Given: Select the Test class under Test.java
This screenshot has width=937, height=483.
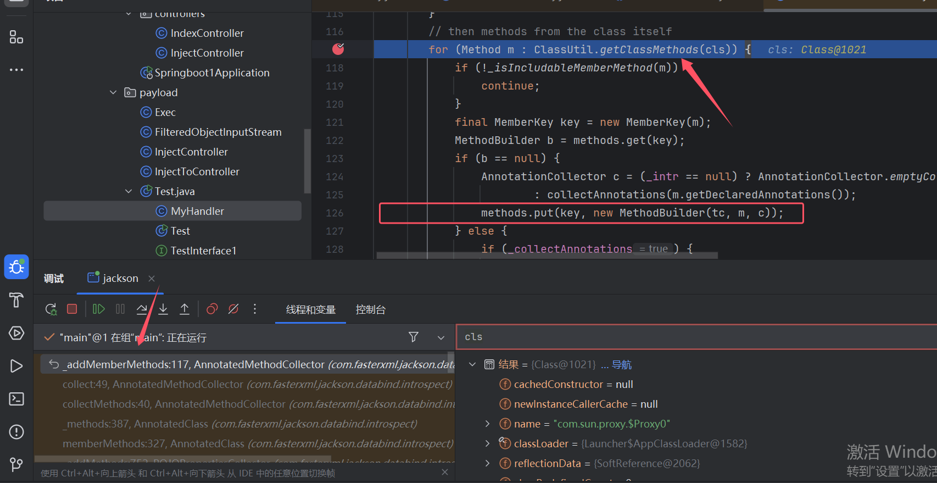Looking at the screenshot, I should 180,231.
